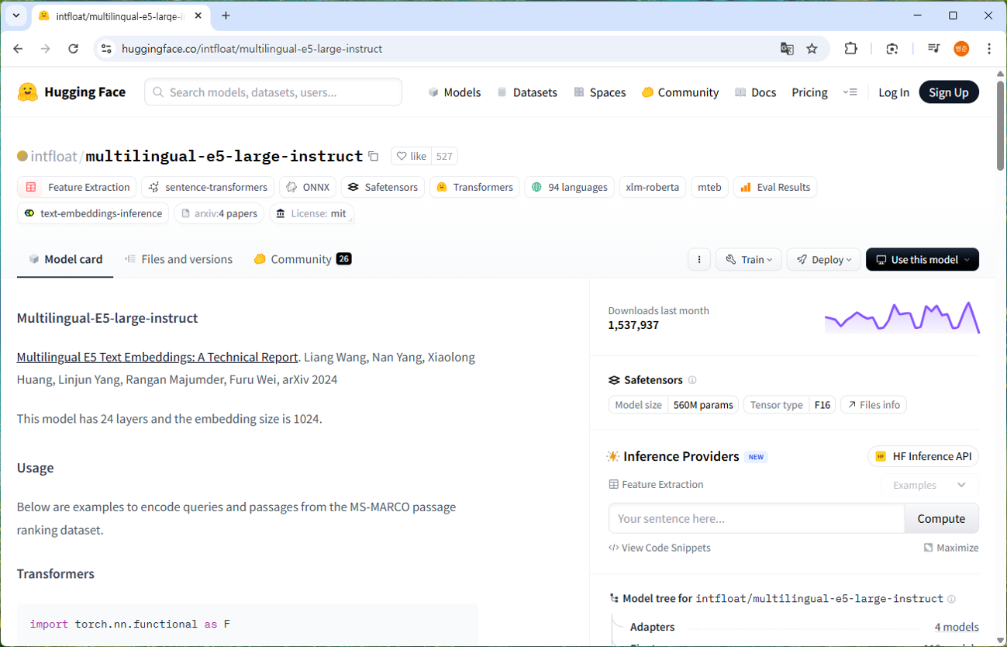Open the media control icon
Screen dimensions: 1007x647
pos(934,49)
